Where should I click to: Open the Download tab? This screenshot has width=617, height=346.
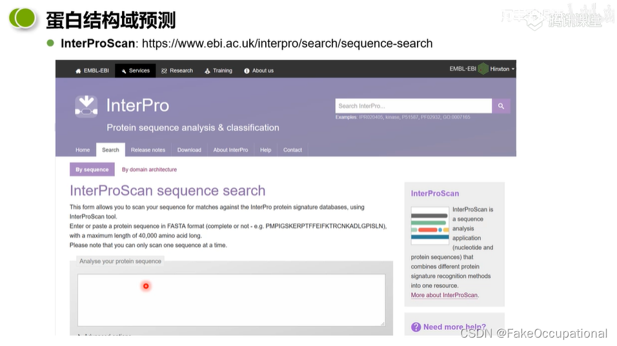(x=189, y=150)
